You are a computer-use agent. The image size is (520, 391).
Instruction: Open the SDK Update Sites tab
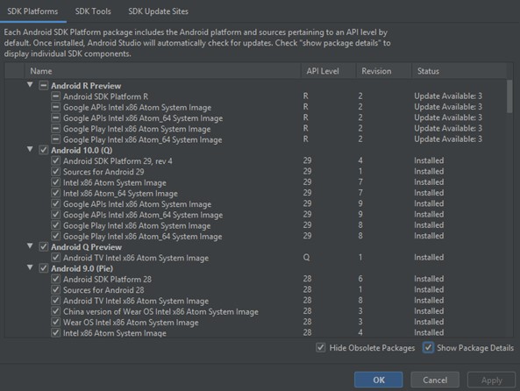[x=158, y=11]
